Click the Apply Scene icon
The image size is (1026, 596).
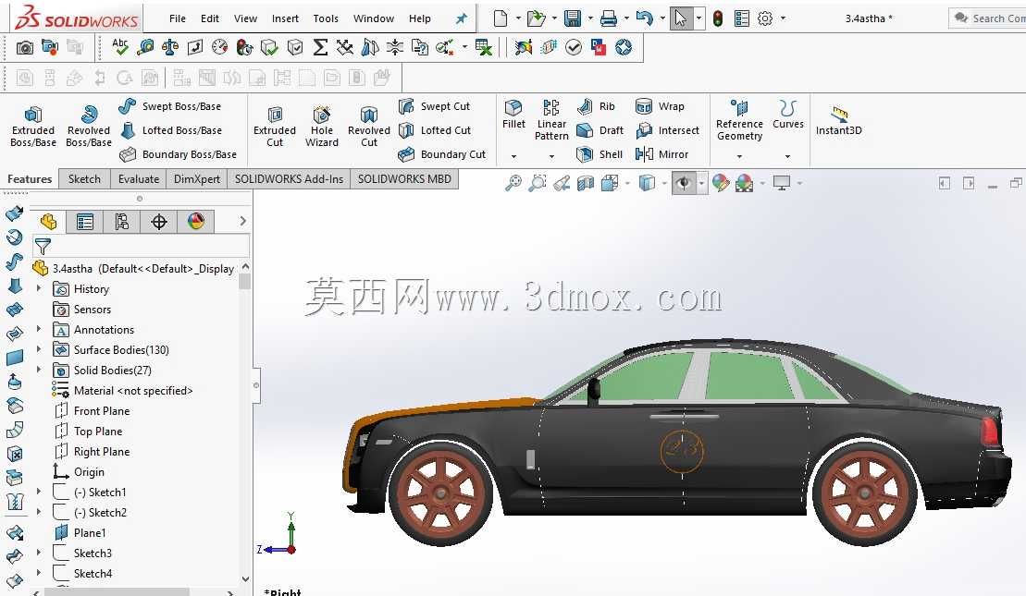coord(744,183)
